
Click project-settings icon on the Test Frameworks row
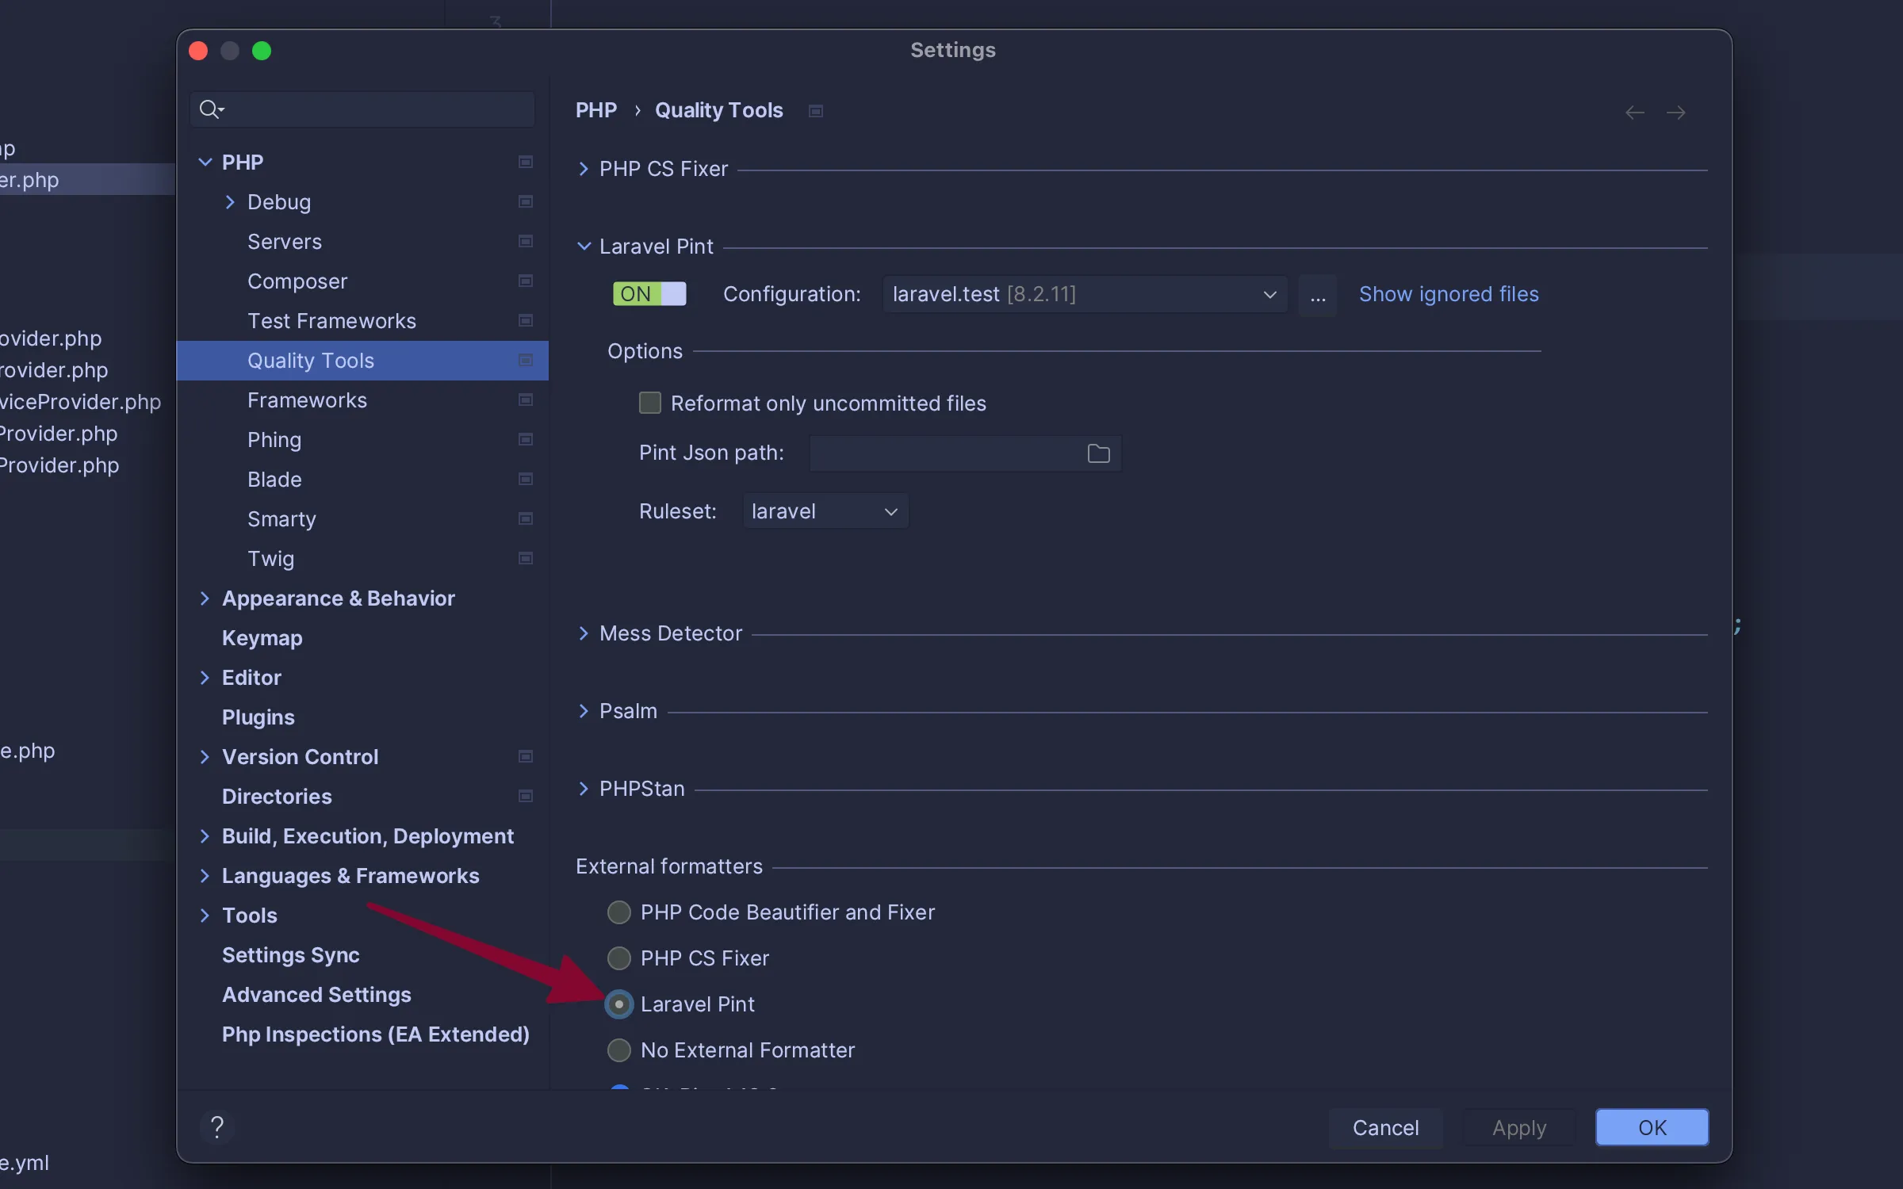click(x=525, y=321)
